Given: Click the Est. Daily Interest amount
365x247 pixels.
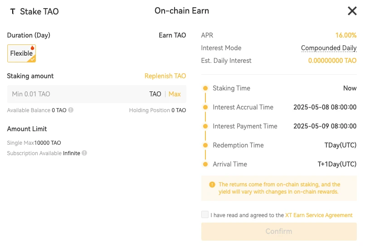Looking at the screenshot, I should (332, 61).
